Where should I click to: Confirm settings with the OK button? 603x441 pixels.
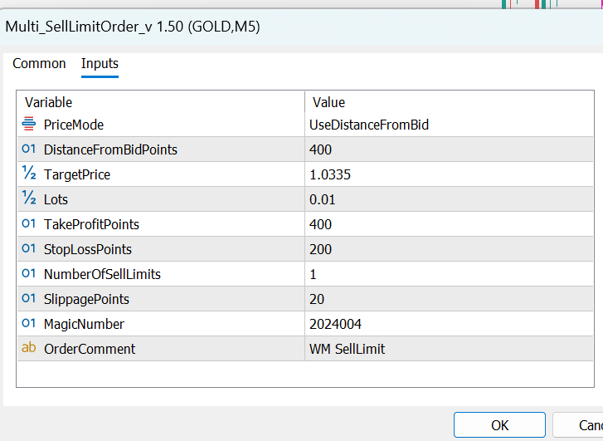(499, 425)
